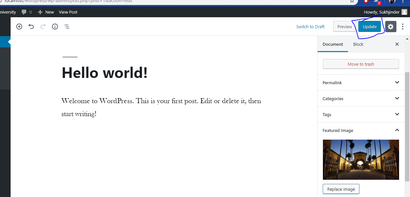Click the plus icon beside New
Screen dimensions: 410x197
pos(40,12)
